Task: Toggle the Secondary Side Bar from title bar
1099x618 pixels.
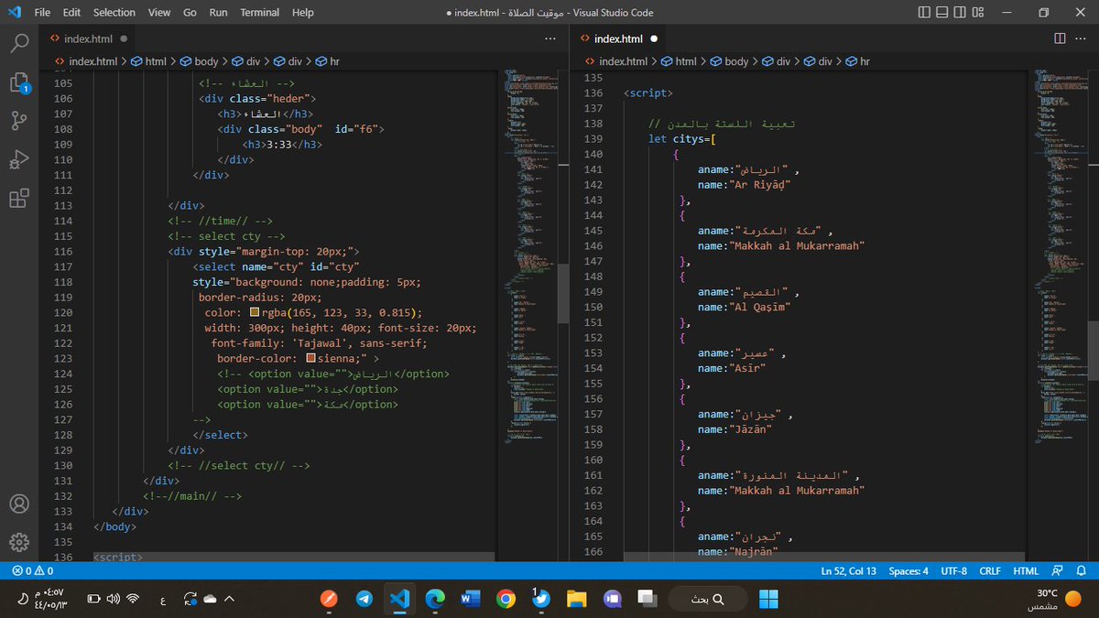Action: (x=960, y=12)
